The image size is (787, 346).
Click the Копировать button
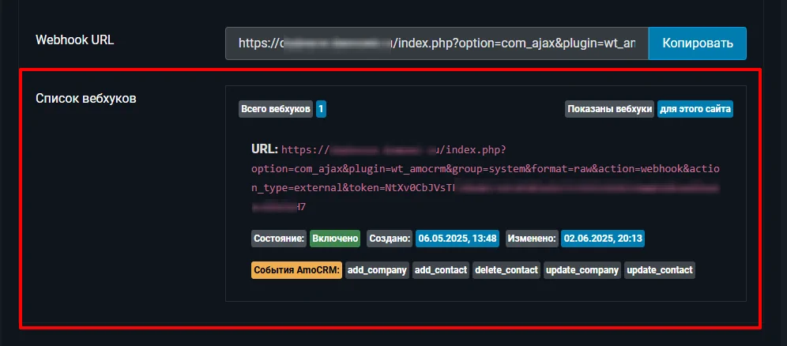pos(698,43)
